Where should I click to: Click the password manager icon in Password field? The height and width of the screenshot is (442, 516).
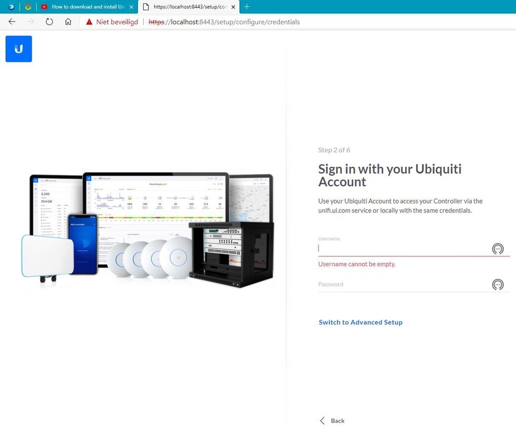coord(497,284)
